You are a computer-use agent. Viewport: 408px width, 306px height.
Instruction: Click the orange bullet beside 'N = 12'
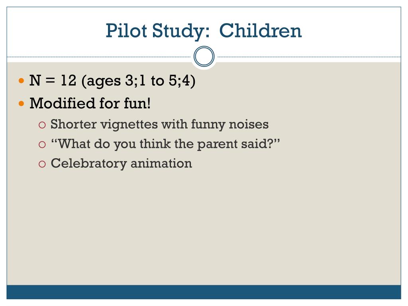(22, 81)
